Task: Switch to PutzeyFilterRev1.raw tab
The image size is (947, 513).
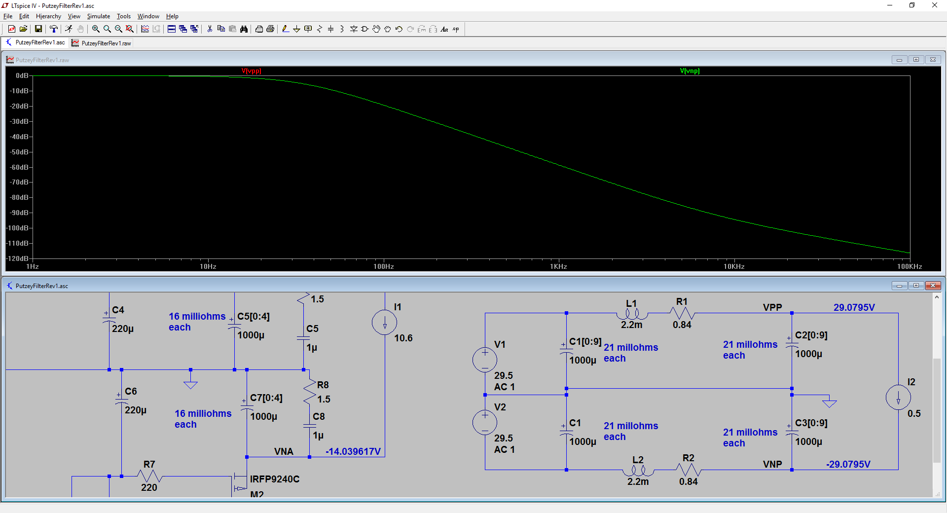Action: coord(102,43)
